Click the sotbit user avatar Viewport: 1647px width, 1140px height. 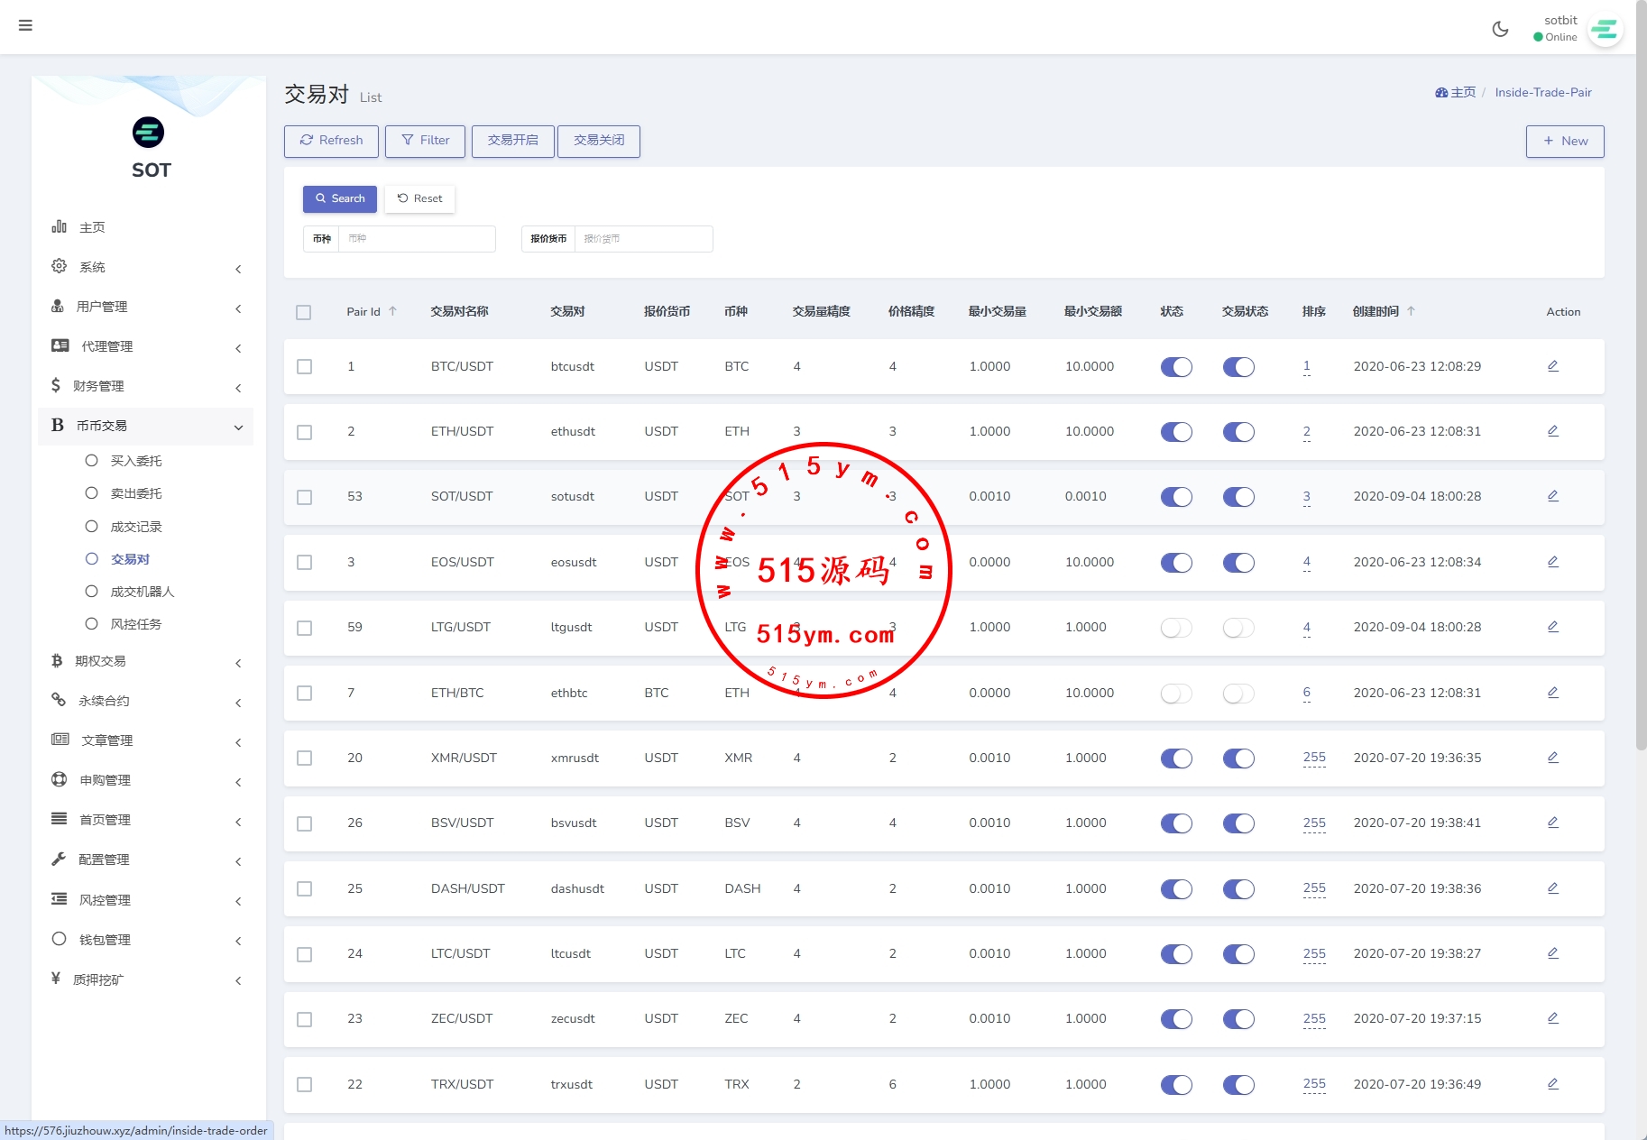click(1604, 31)
